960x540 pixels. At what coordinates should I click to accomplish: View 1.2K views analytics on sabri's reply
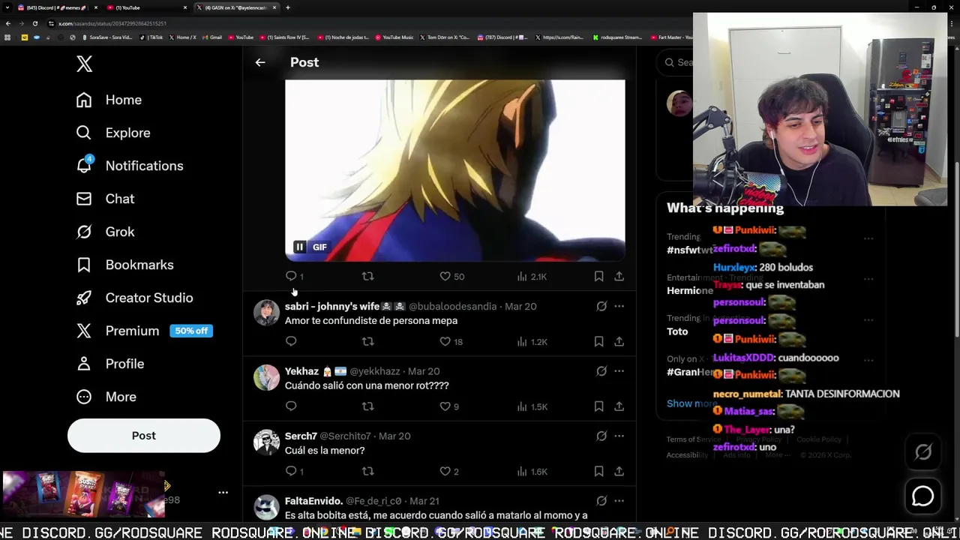point(532,341)
